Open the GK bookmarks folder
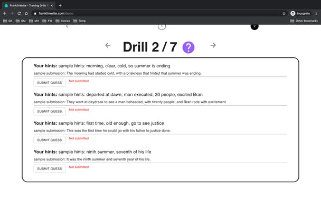The width and height of the screenshot is (321, 200). coord(8,21)
